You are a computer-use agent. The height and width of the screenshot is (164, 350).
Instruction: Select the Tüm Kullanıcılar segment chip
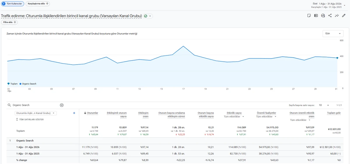[x=12, y=3]
